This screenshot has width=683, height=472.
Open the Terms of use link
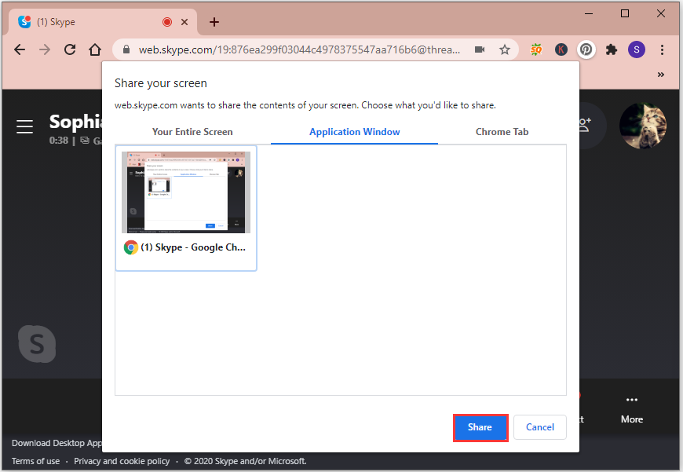pos(35,461)
